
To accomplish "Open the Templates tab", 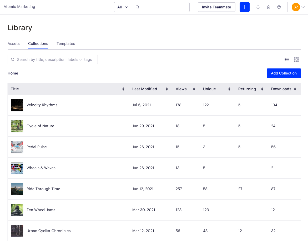I will click(66, 44).
